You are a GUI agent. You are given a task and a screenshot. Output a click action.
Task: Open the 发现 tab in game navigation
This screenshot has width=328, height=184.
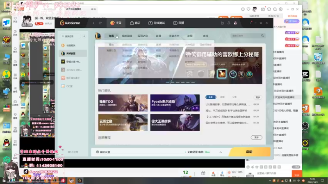[190, 36]
